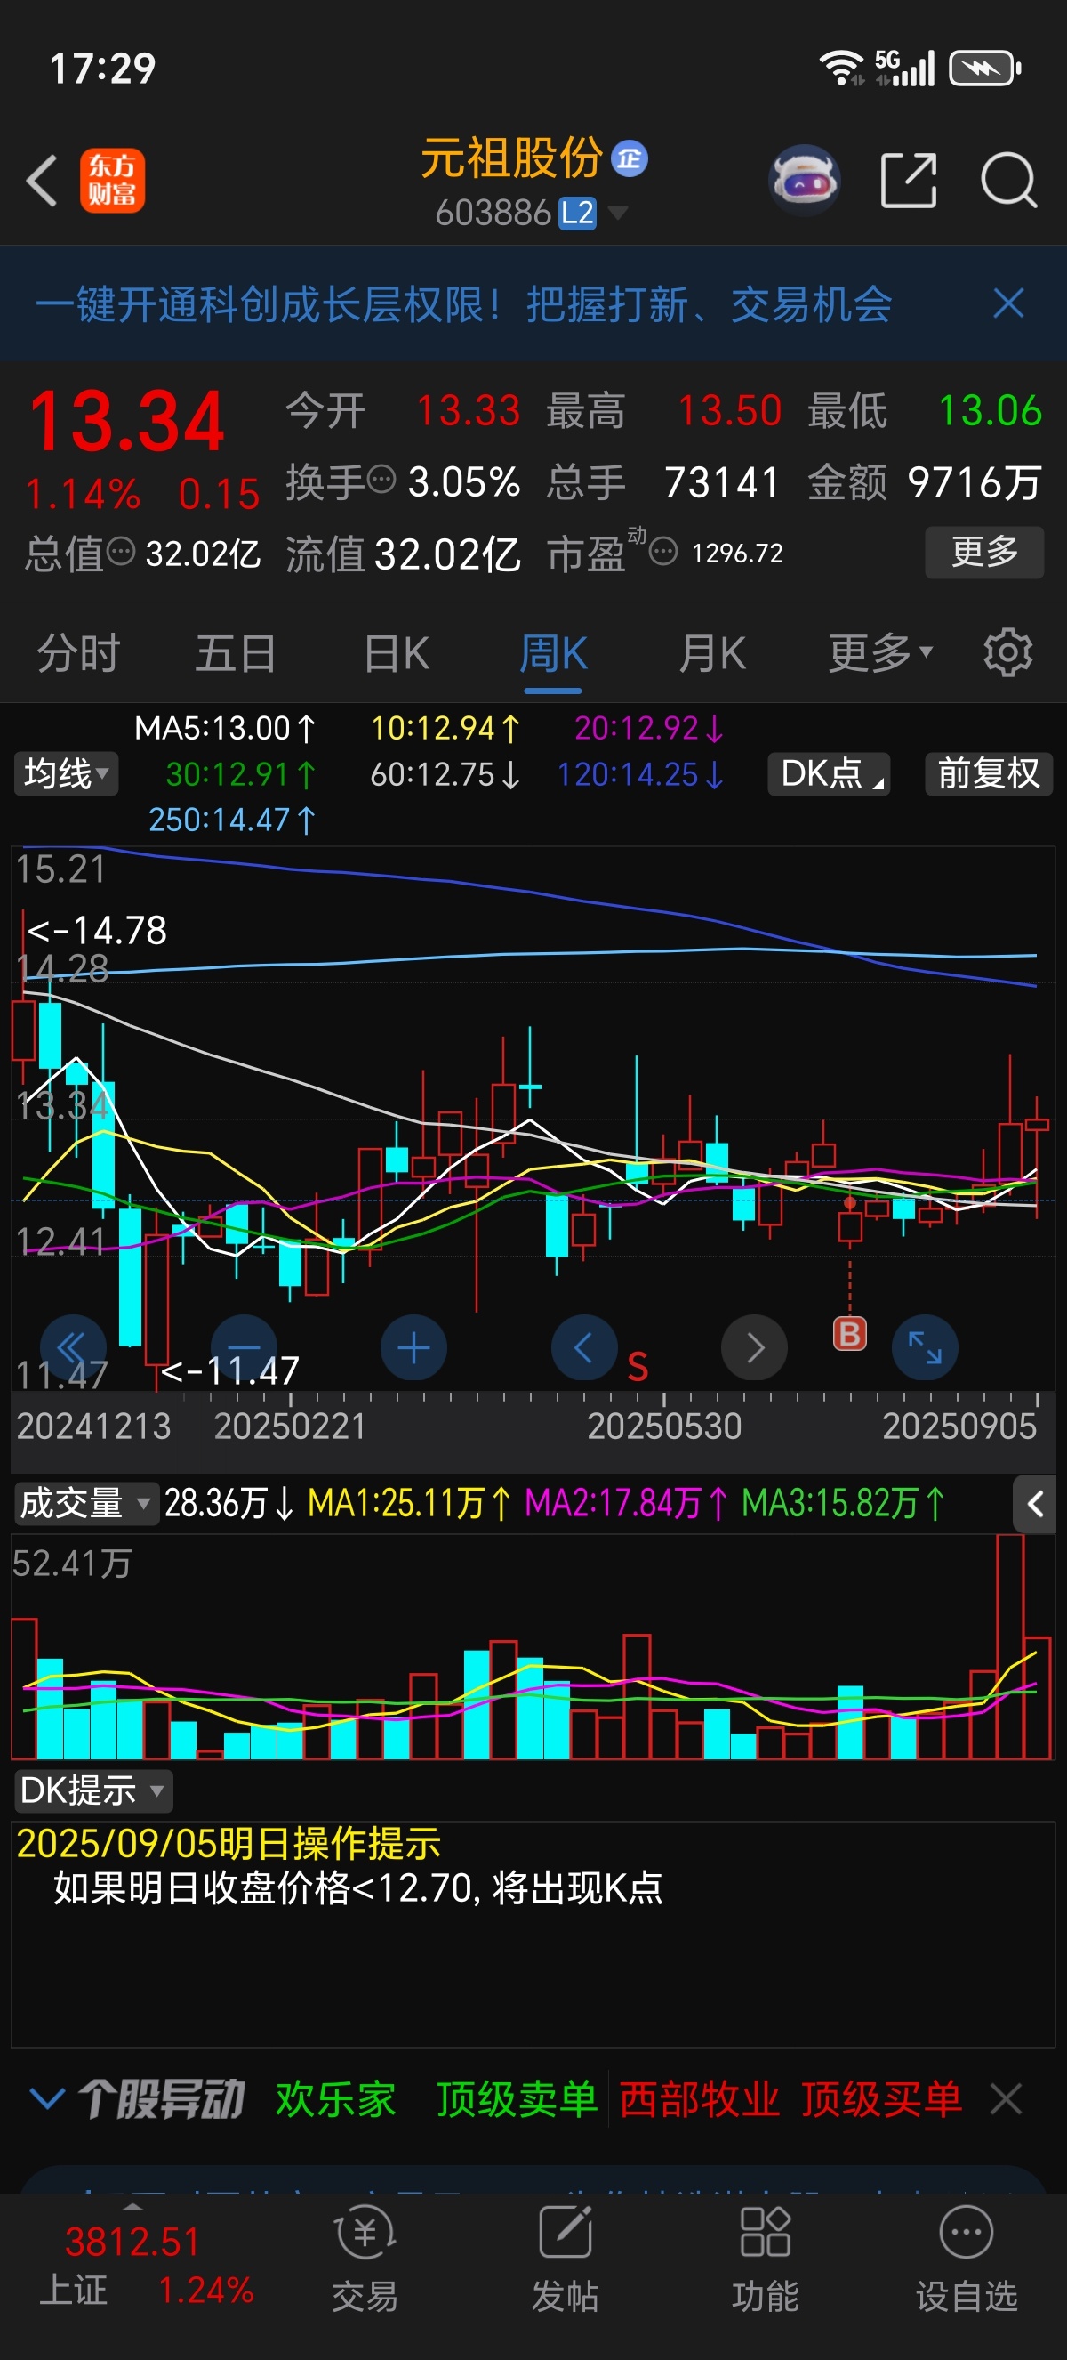Tap the current price 13.34
This screenshot has height=2360, width=1067.
coord(126,423)
